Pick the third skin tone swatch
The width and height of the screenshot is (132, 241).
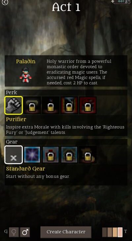tap(115, 232)
